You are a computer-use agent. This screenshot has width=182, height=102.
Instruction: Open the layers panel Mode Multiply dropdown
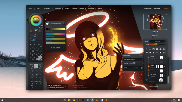pyautogui.click(x=157, y=41)
